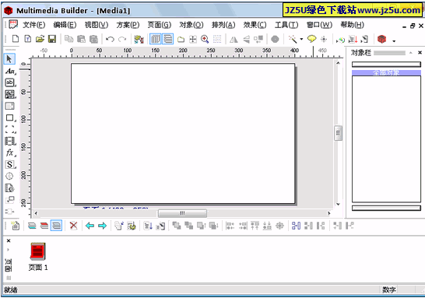
Task: Select the arrow pointer tool
Action: tap(9, 59)
